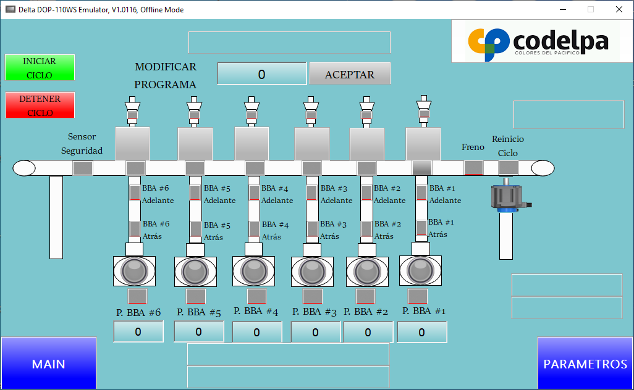
Task: Select the MODIFICAR PROGRAMA number field
Action: (261, 74)
